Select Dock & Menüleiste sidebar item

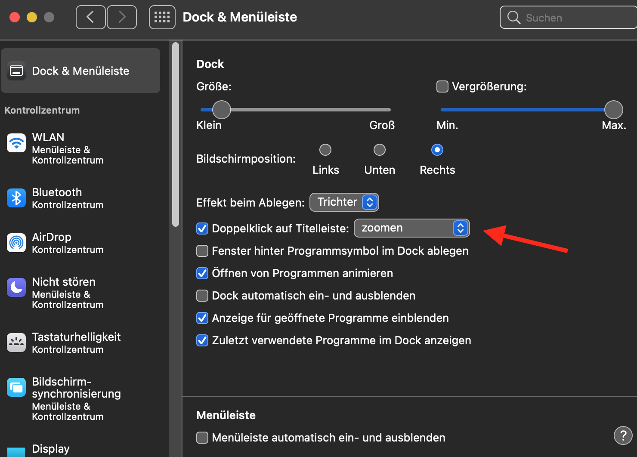click(80, 71)
